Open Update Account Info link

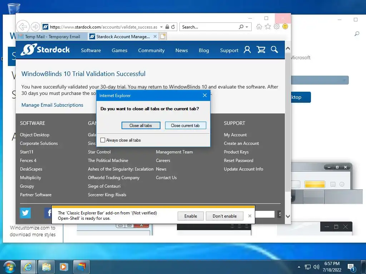pyautogui.click(x=243, y=169)
